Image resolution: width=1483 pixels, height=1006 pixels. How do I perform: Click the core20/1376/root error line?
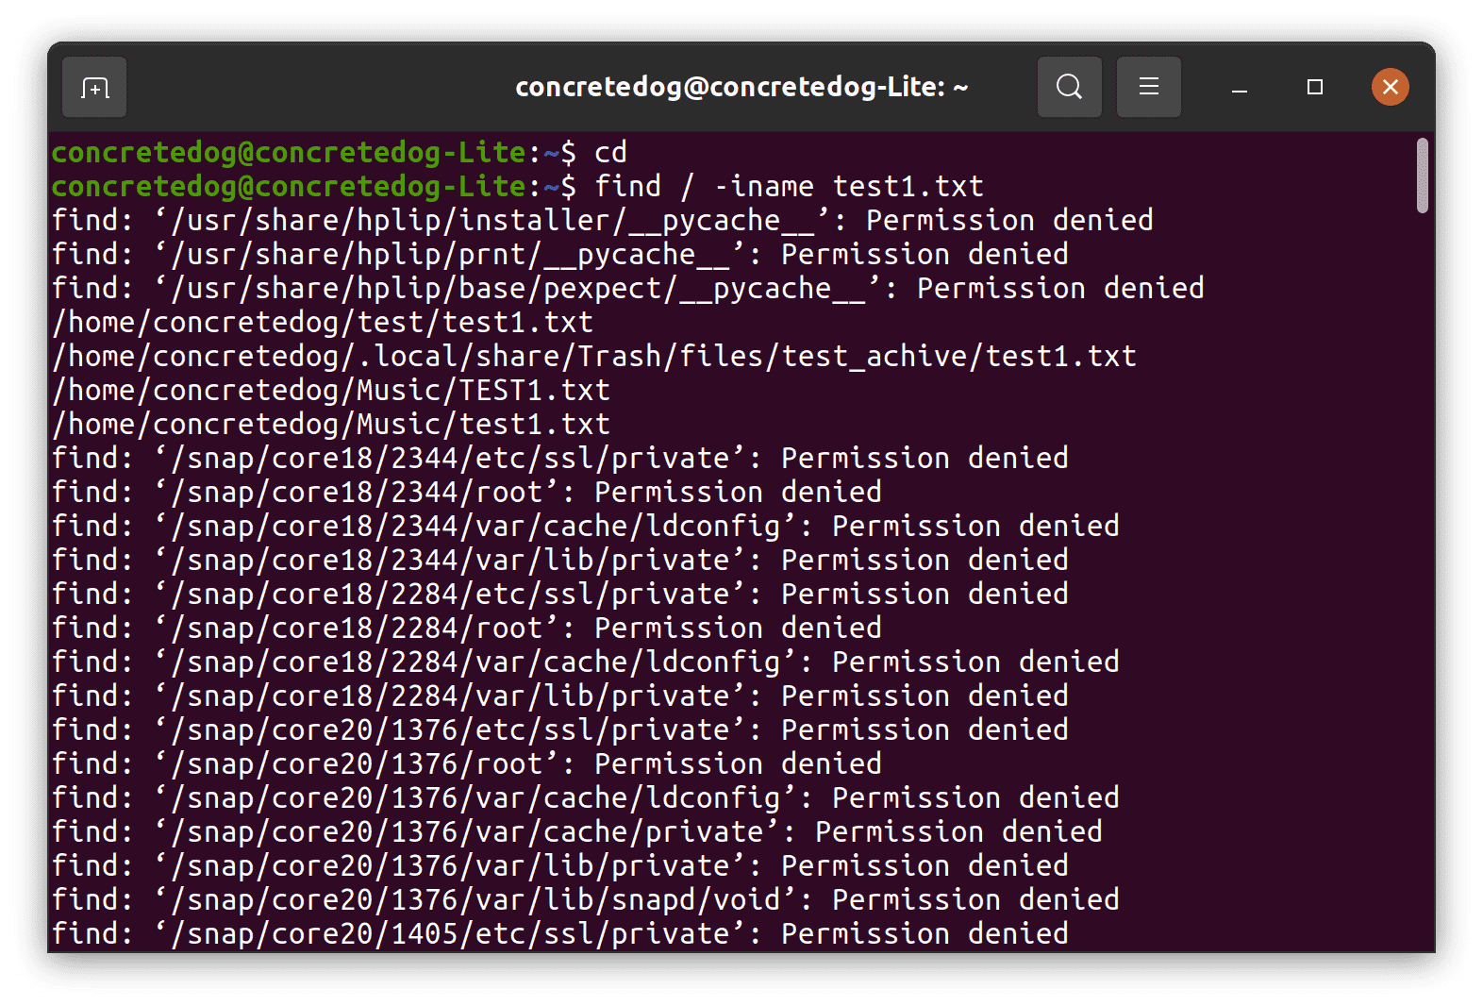pyautogui.click(x=467, y=763)
